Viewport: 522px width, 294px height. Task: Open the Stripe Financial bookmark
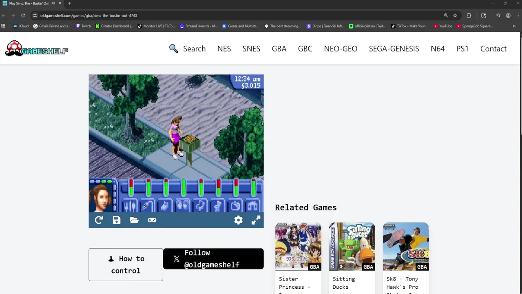(x=325, y=26)
